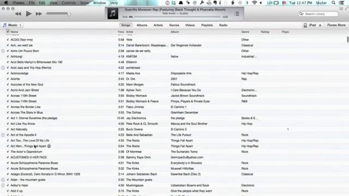Switch to the Artists tab
This screenshot has height=196, width=349.
click(x=158, y=25)
